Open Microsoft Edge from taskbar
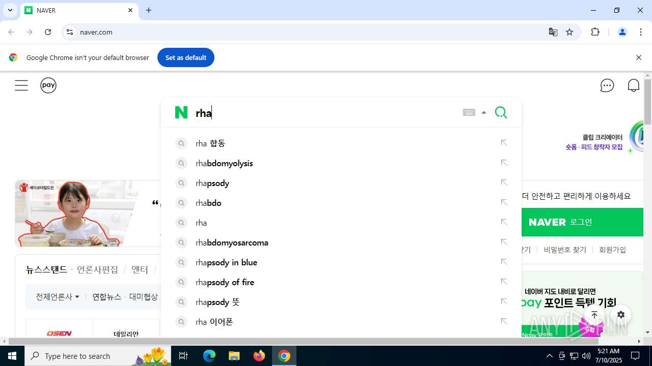This screenshot has width=652, height=366. click(x=209, y=356)
